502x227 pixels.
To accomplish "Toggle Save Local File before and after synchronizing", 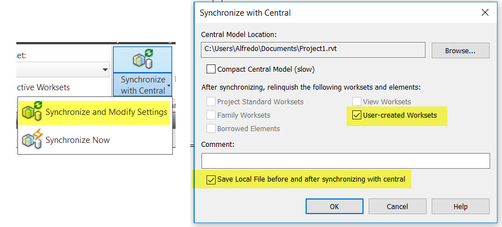I will [211, 179].
